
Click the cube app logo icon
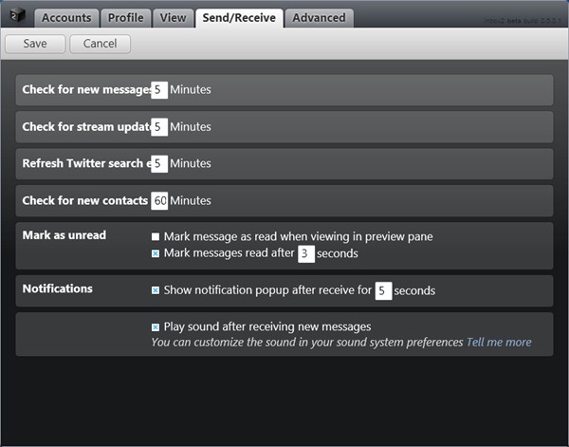17,16
